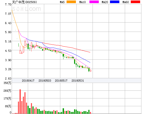
Task: Click the magenta MA10 legend swatch
Action: (94, 2)
